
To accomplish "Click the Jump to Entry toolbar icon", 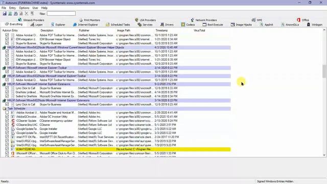I will pyautogui.click(x=32, y=14).
